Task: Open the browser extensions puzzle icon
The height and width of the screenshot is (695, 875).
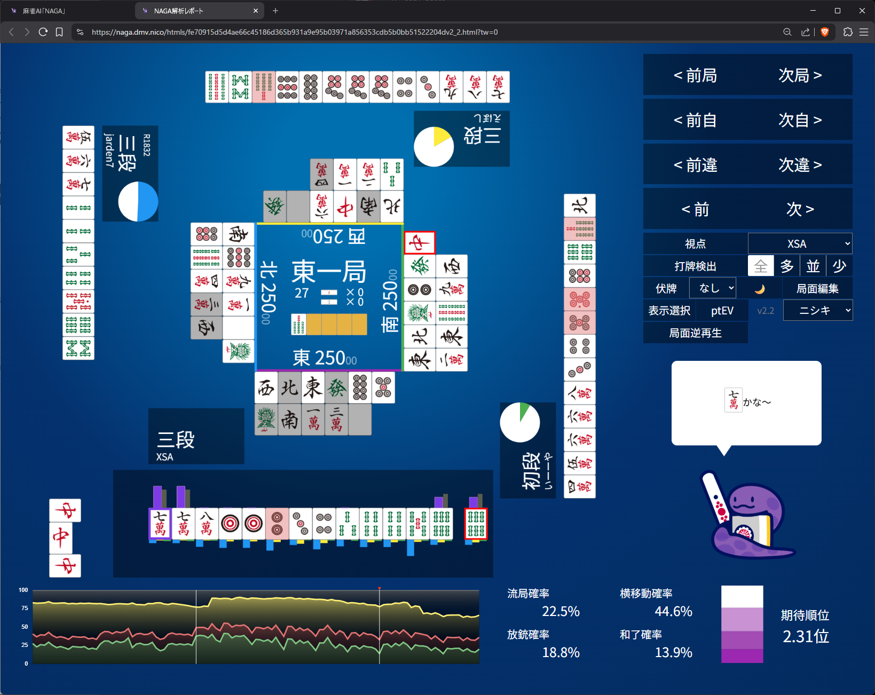Action: coord(848,32)
